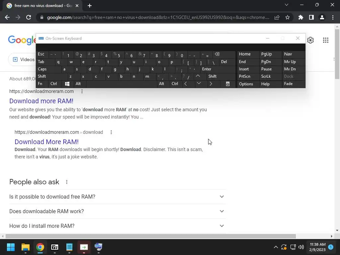The image size is (340, 255).
Task: Go to the Google logo homepage
Action: (22, 40)
